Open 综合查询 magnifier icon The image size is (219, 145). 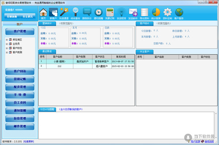pyautogui.click(x=76, y=14)
